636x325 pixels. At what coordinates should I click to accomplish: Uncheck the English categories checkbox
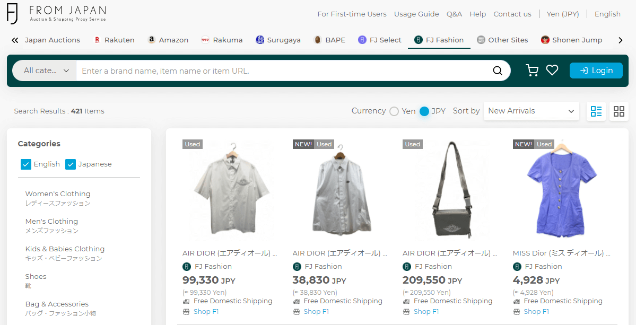(x=26, y=164)
